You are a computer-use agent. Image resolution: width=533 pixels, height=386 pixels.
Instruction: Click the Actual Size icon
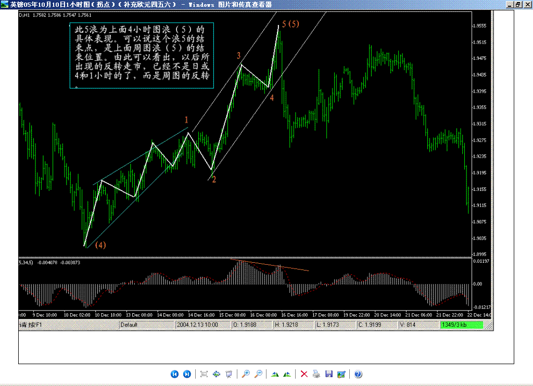pyautogui.click(x=217, y=374)
